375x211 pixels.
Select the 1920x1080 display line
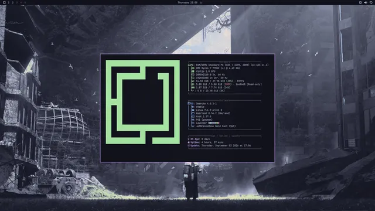(x=212, y=78)
